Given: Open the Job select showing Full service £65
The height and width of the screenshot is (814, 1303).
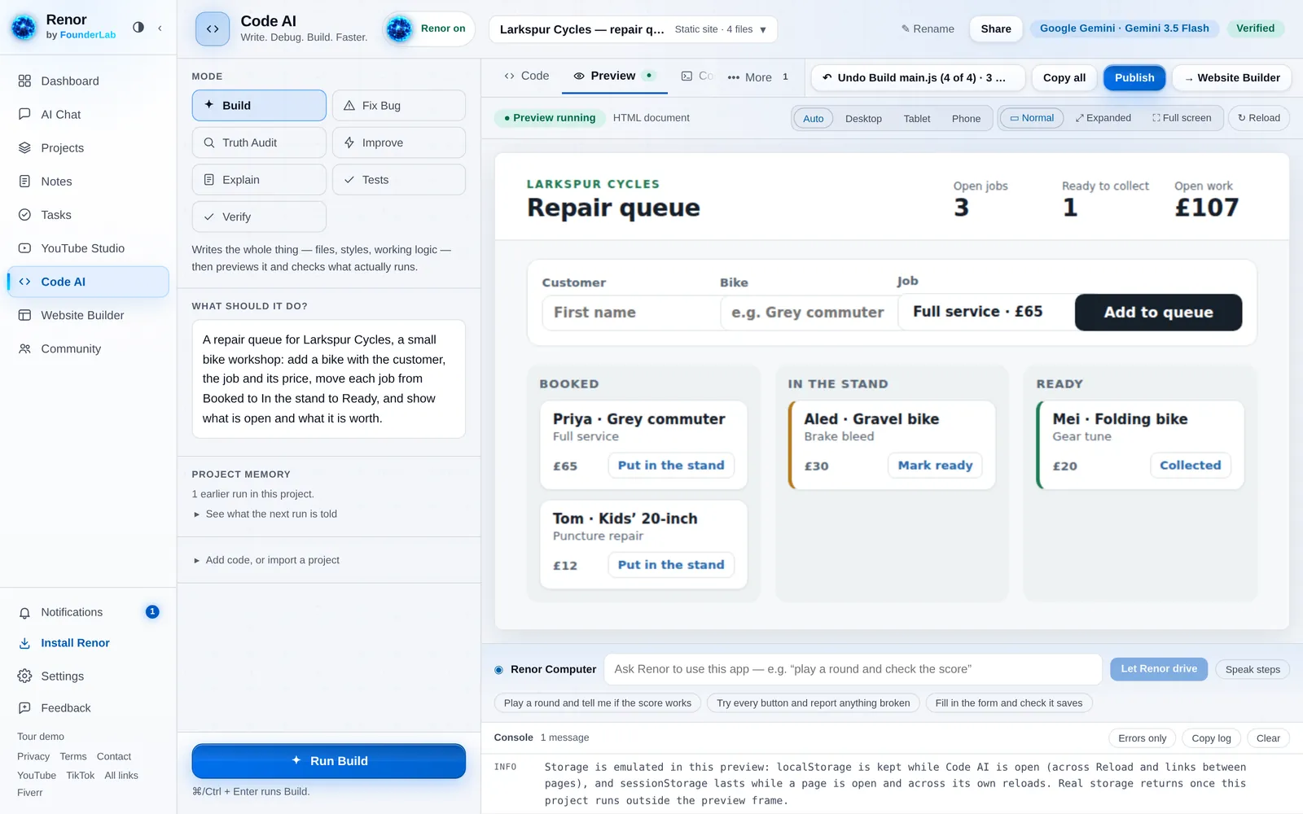Looking at the screenshot, I should [x=986, y=312].
